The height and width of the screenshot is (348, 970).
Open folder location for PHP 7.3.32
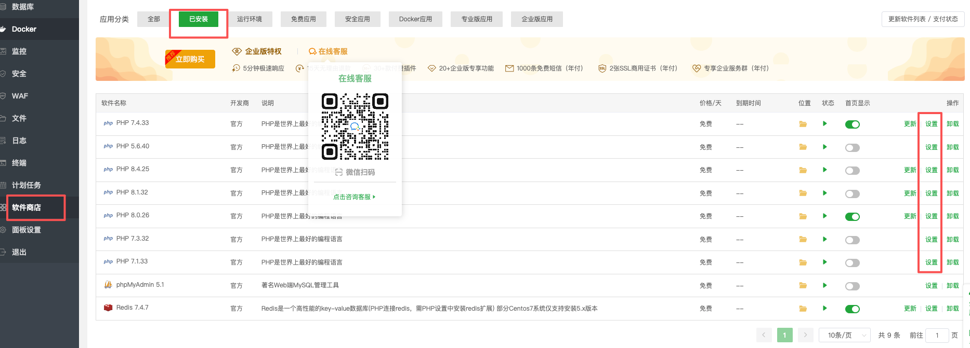803,240
